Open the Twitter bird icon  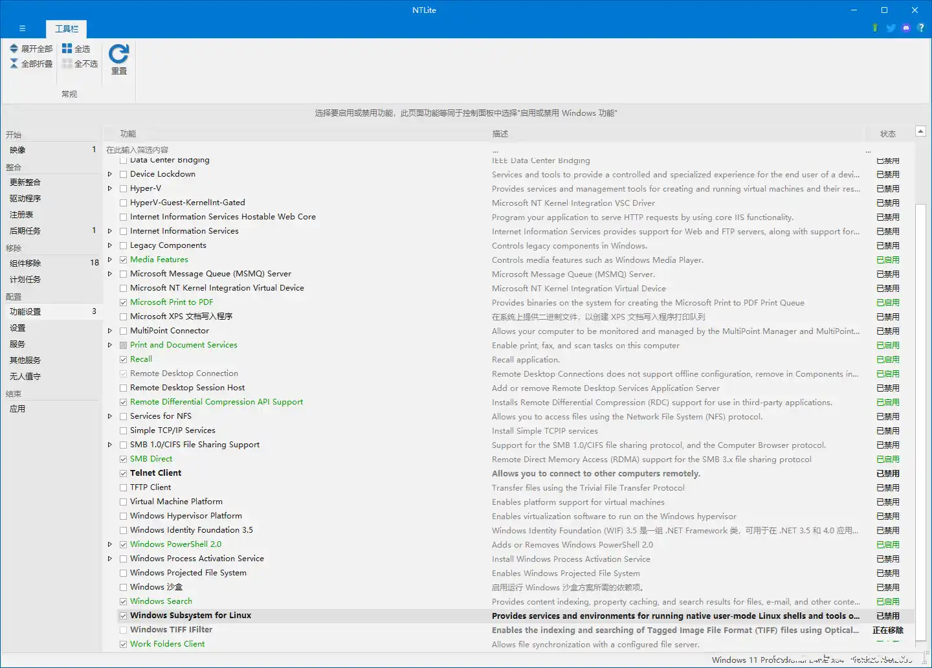891,28
